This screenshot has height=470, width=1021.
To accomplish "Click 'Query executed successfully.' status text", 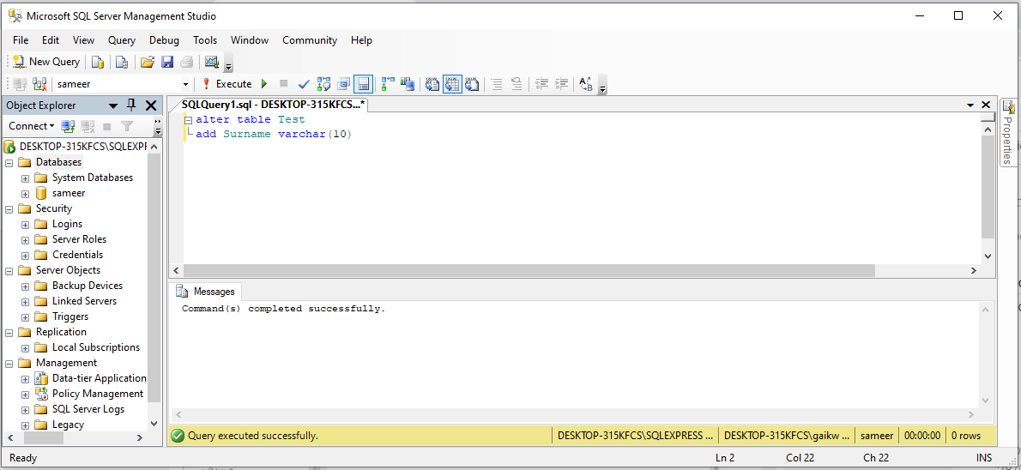I will point(252,436).
